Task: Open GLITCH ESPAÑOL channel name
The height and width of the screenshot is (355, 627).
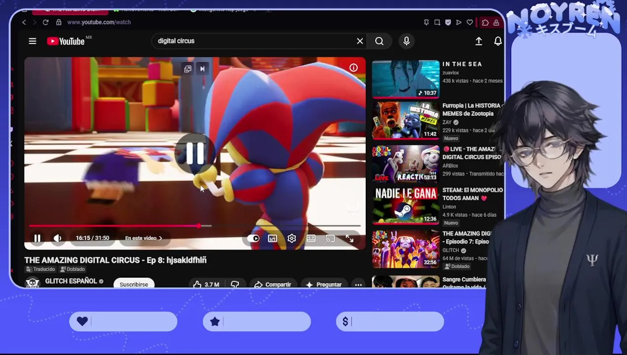Action: click(71, 281)
